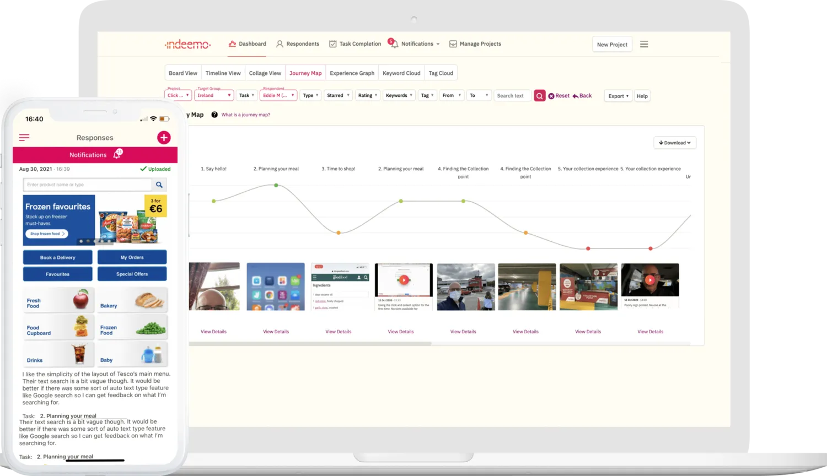Tap the magnifier in the phone's product search
827x476 pixels.
tap(159, 185)
